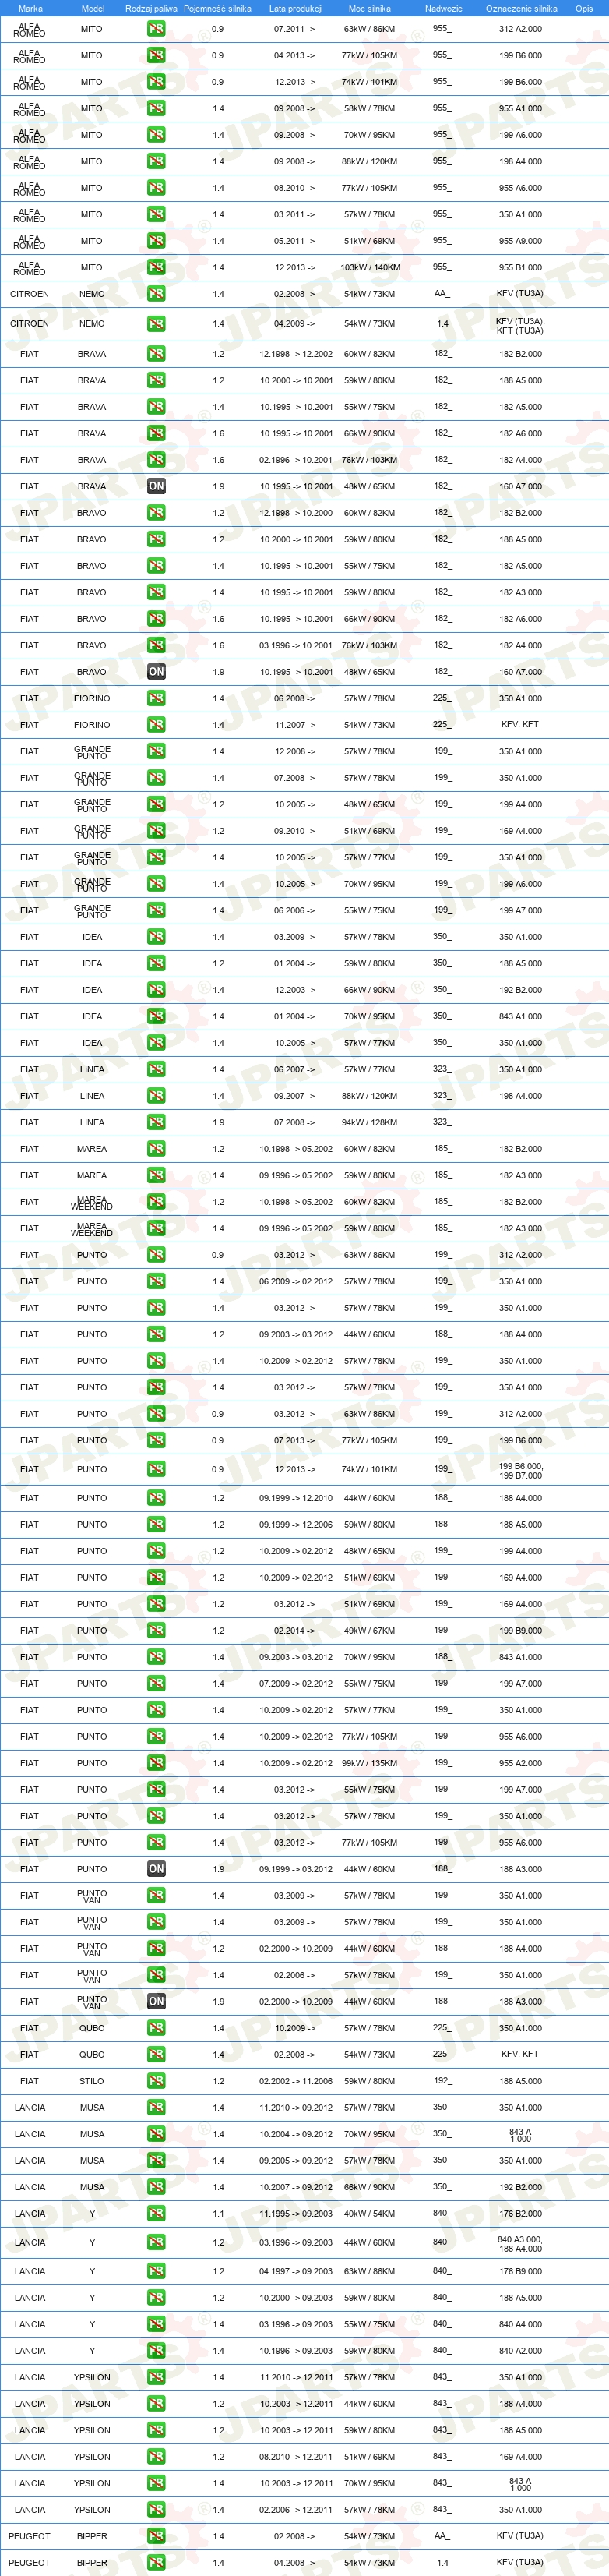
Task: Select the 07.2013 -> production date cell
Action: [294, 1440]
